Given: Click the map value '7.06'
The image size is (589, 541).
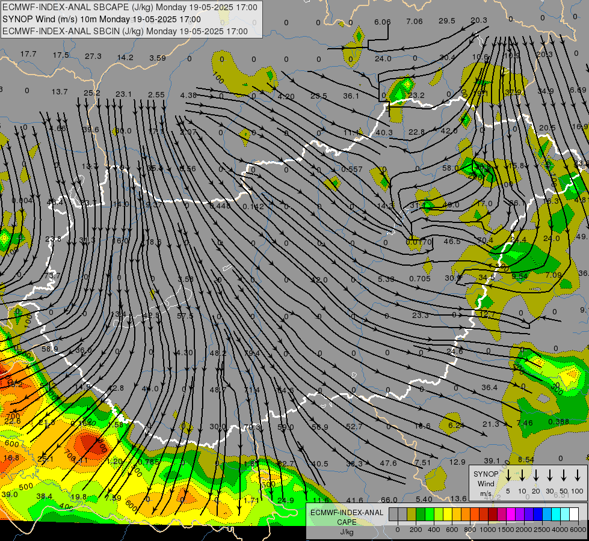Looking at the screenshot, I should coord(415,22).
